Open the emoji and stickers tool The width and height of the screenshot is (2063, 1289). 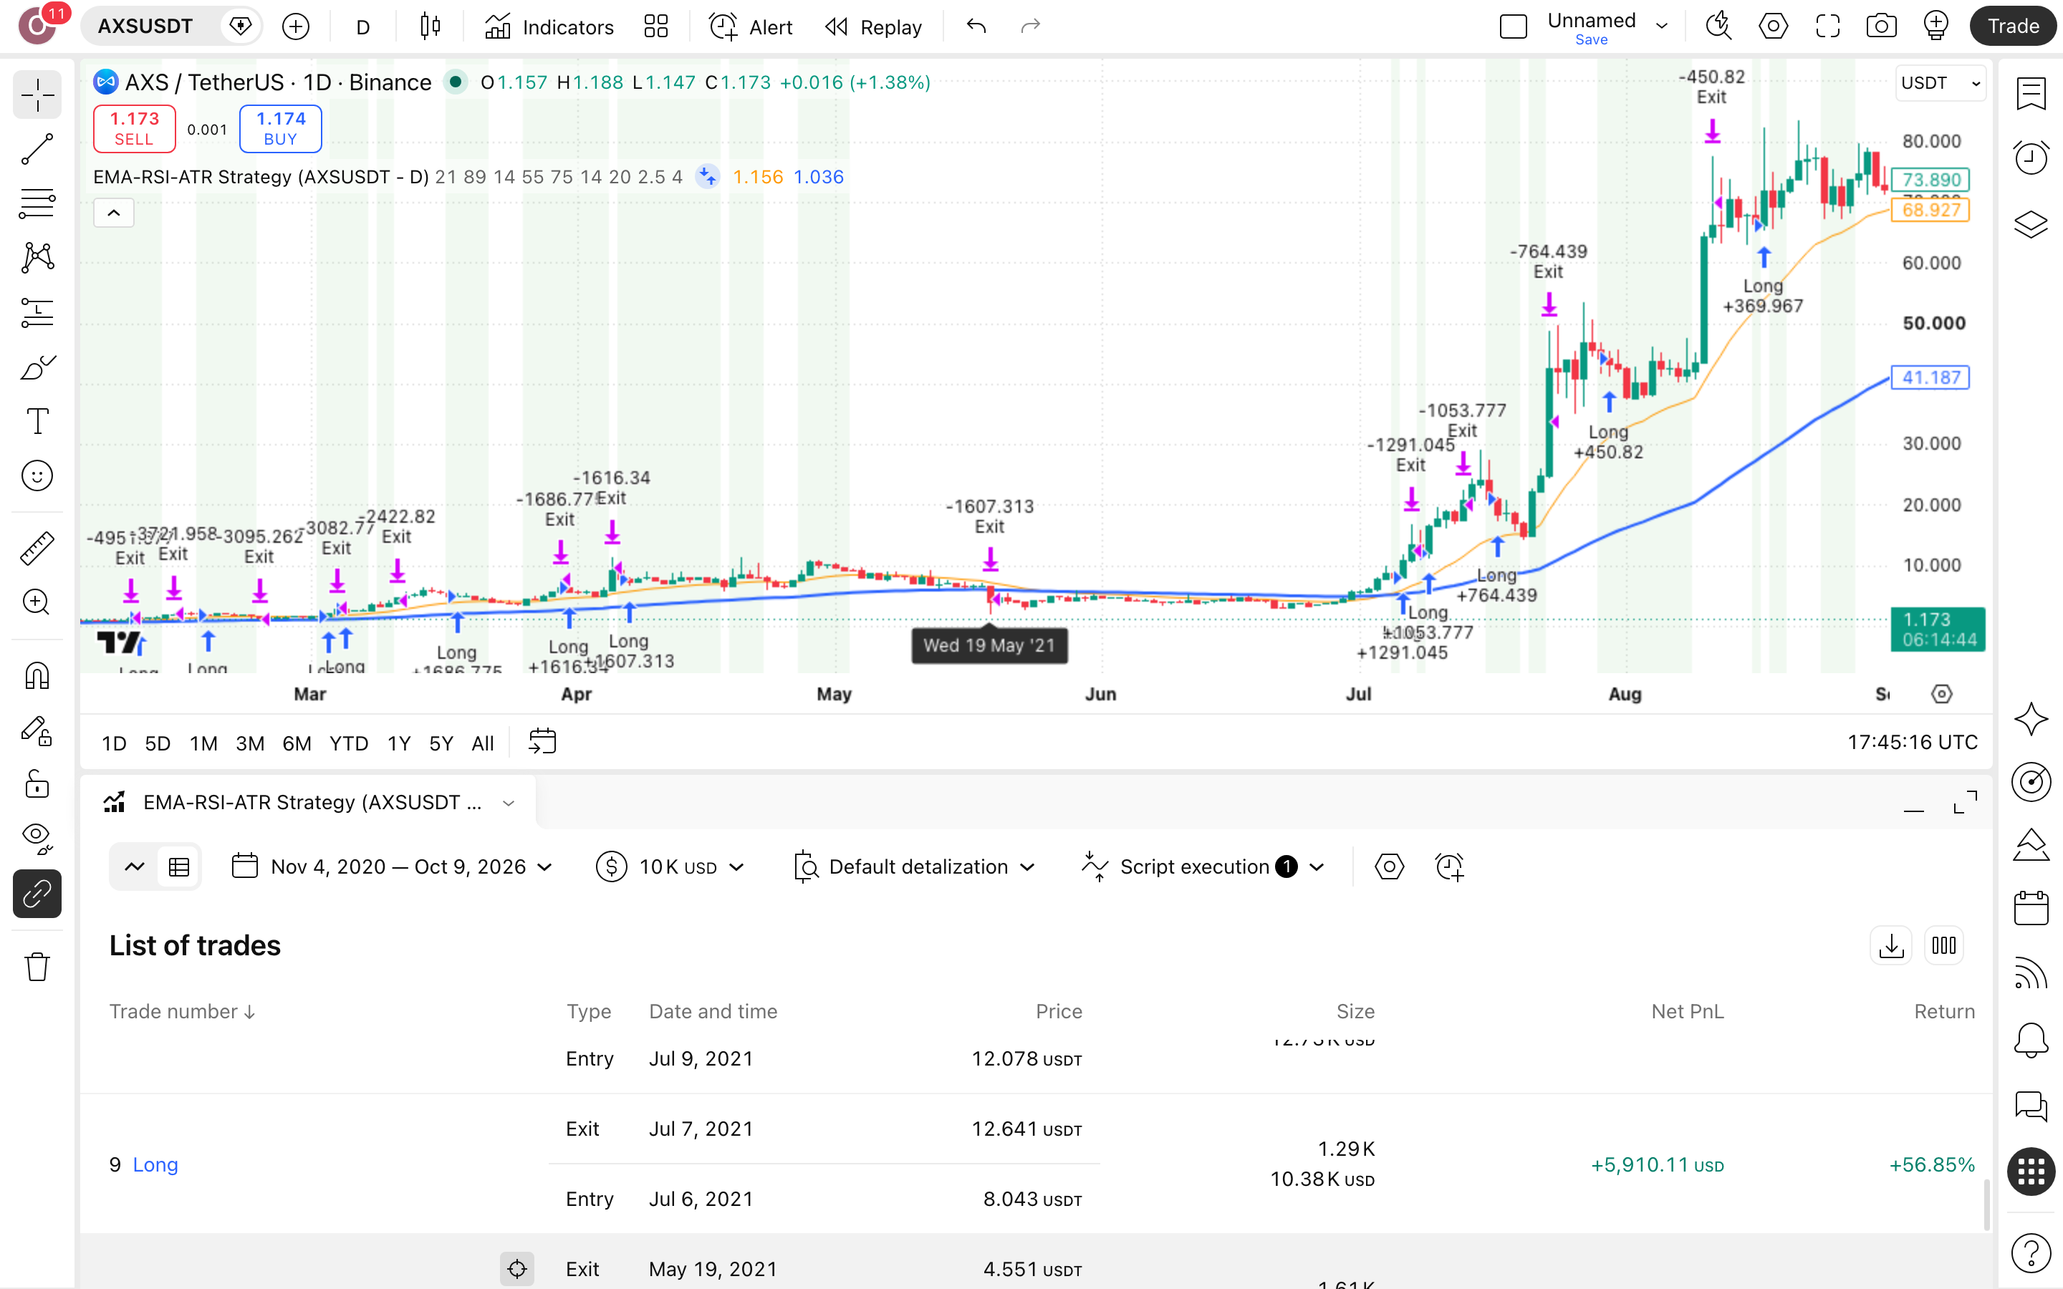[x=37, y=475]
